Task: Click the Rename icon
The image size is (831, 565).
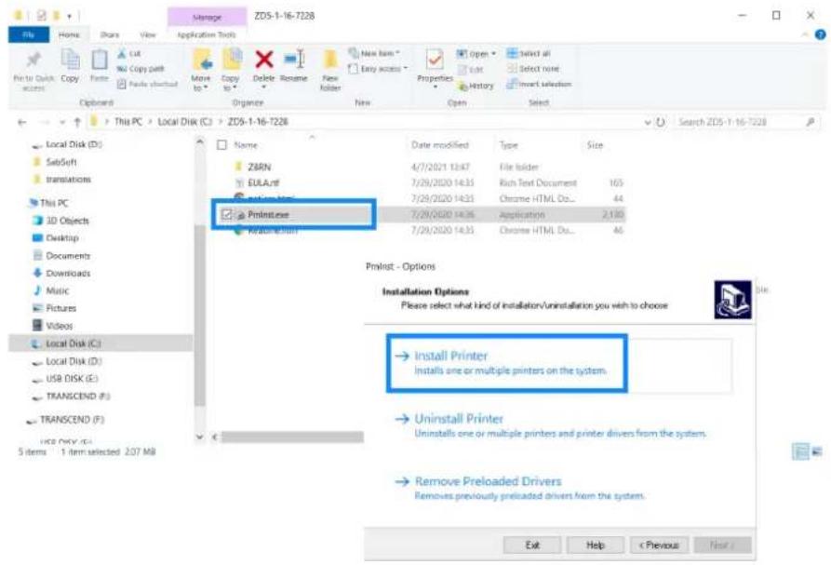Action: point(294,59)
